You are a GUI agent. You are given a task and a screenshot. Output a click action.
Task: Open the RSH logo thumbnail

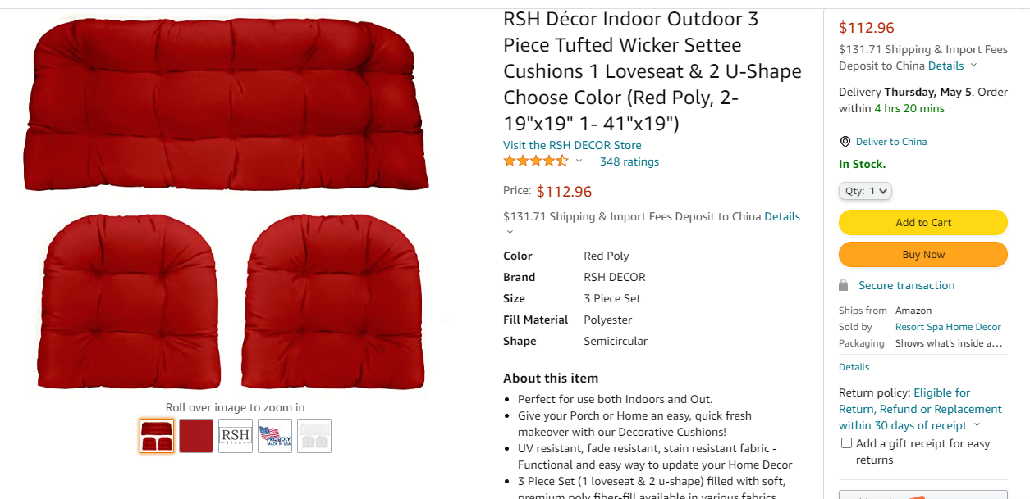pyautogui.click(x=236, y=436)
